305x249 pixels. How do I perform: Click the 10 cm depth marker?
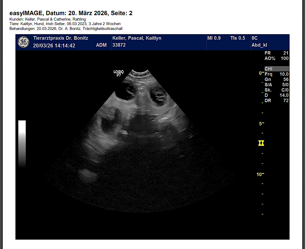pos(260,174)
